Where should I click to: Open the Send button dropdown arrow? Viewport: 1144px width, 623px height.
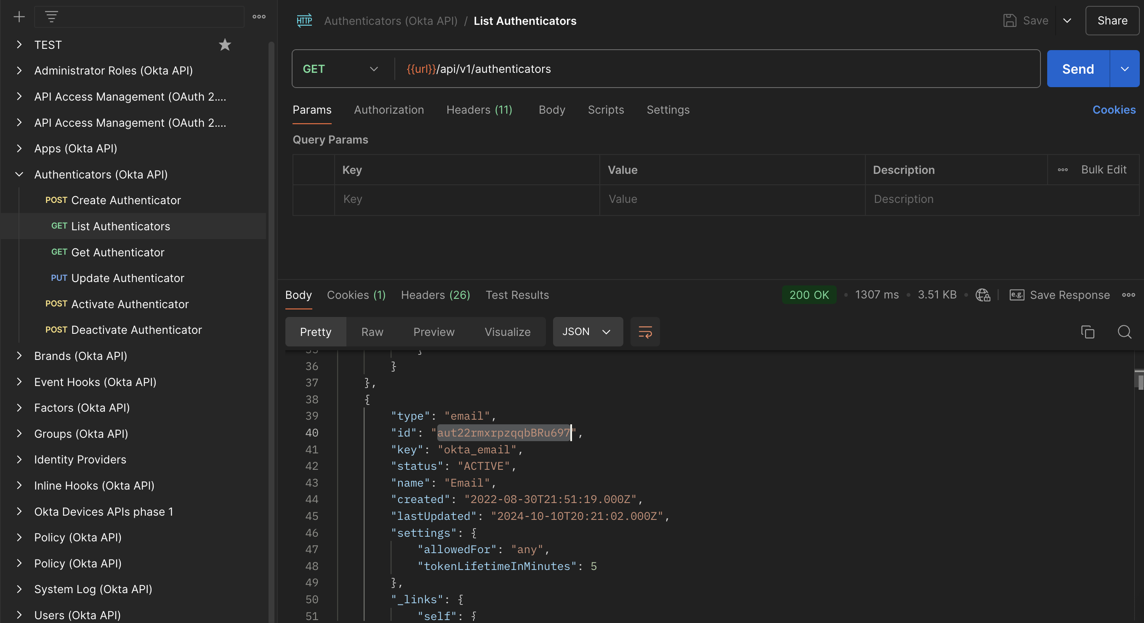pyautogui.click(x=1125, y=69)
